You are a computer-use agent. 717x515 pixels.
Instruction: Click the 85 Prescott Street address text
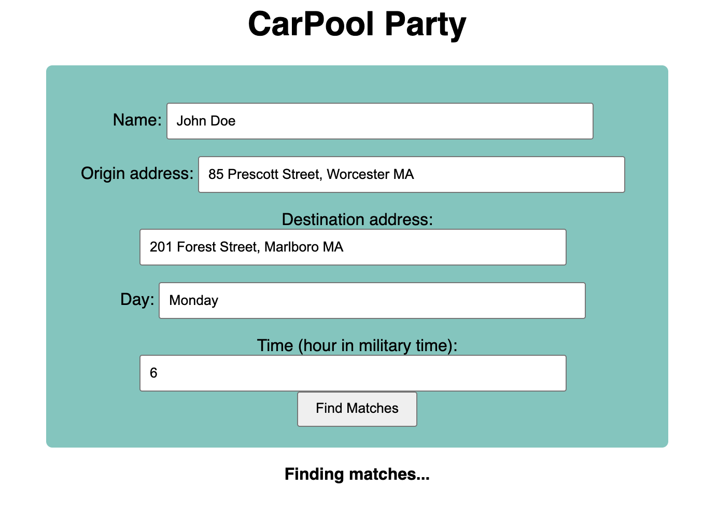pyautogui.click(x=310, y=174)
